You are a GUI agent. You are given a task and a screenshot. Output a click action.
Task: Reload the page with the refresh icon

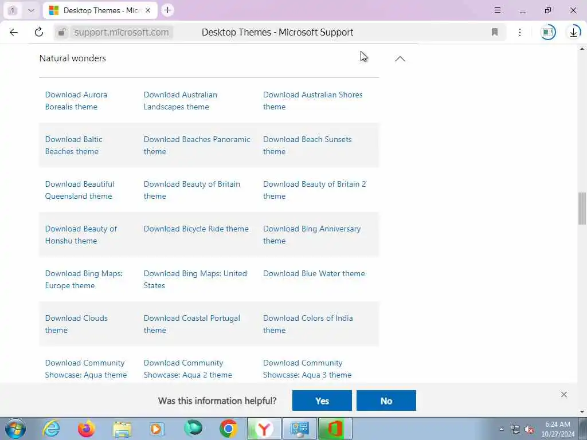click(x=39, y=32)
